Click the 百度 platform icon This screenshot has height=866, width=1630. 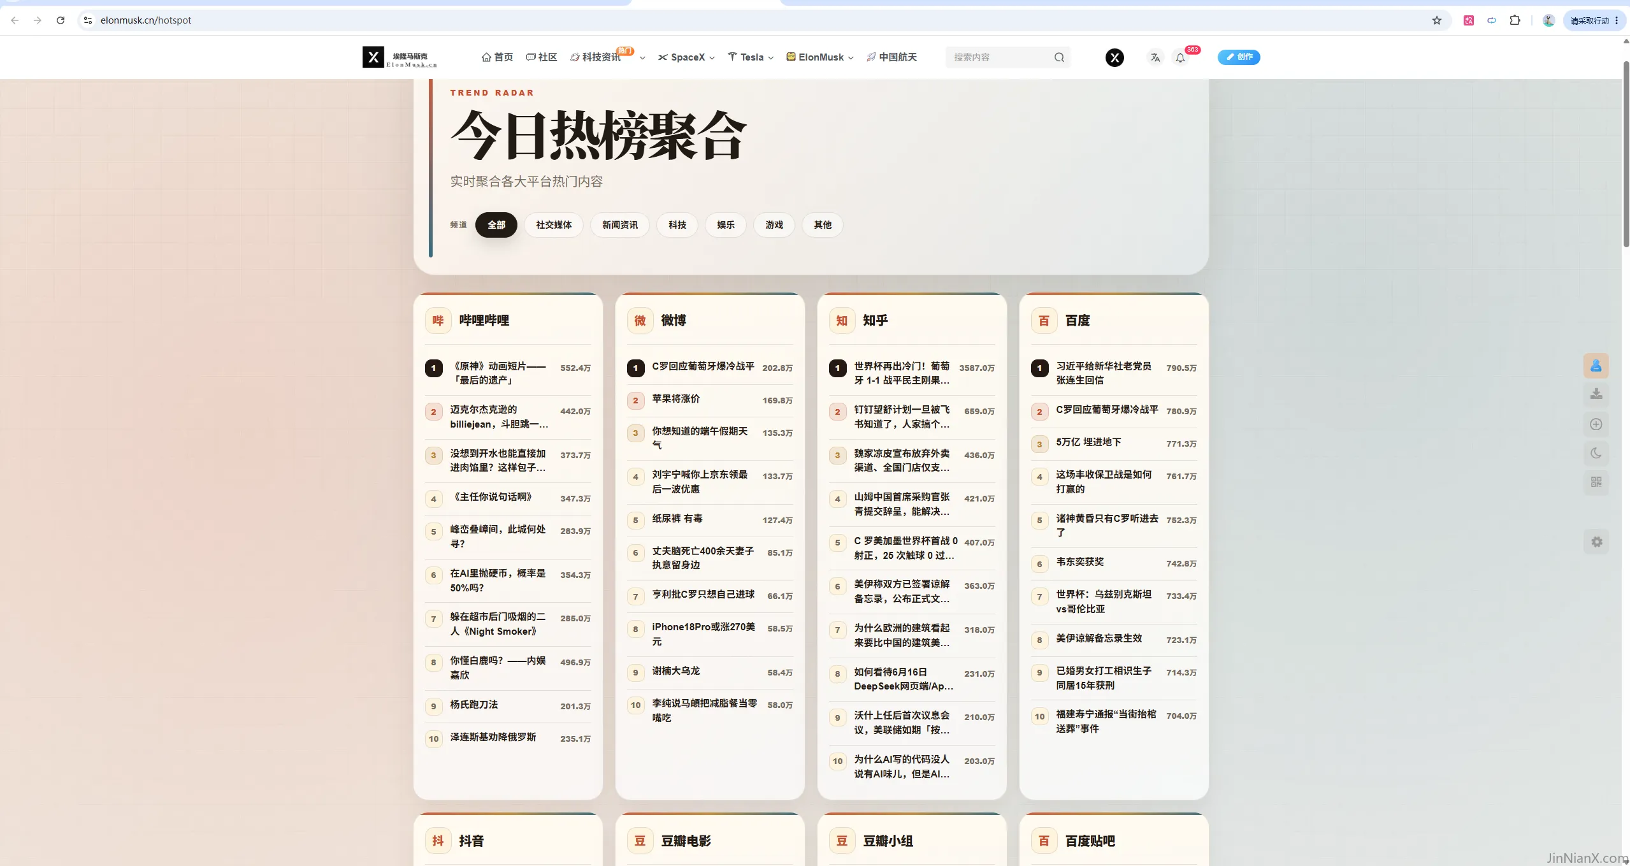[1044, 321]
